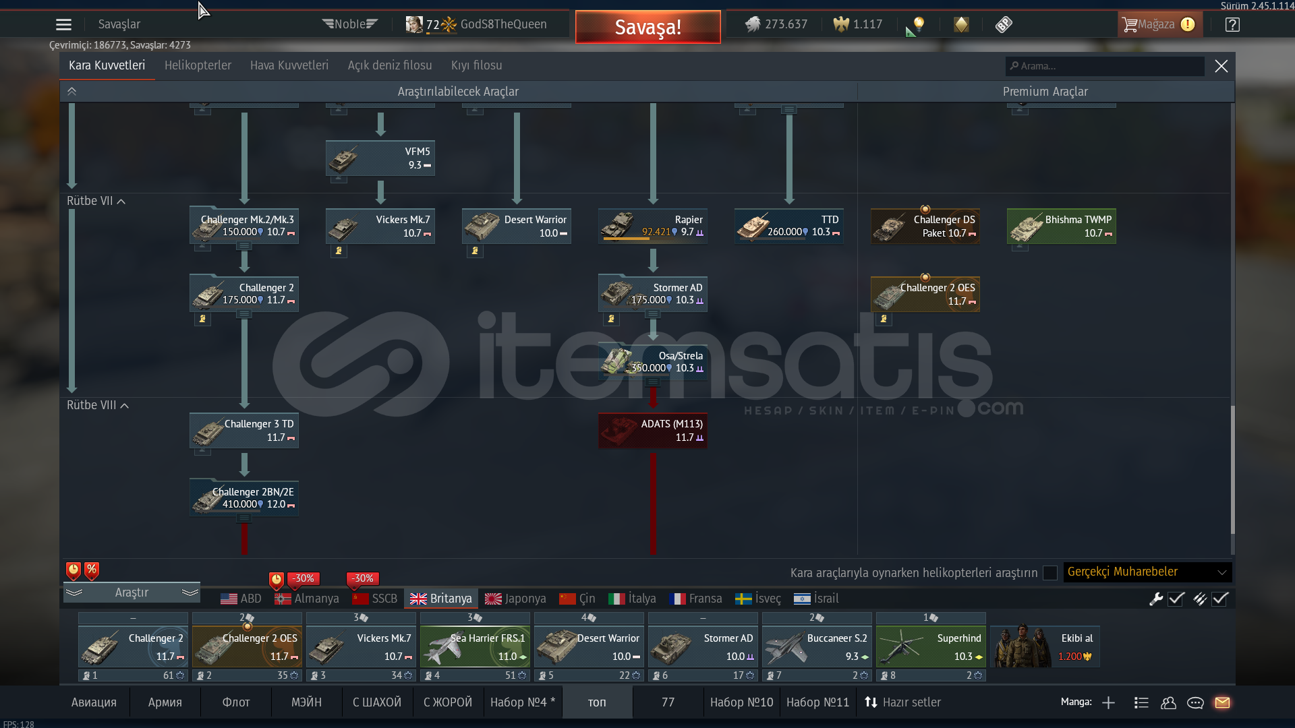Select Sea Harrier FRS.1 crew slot
This screenshot has width=1295, height=728.
[x=475, y=647]
